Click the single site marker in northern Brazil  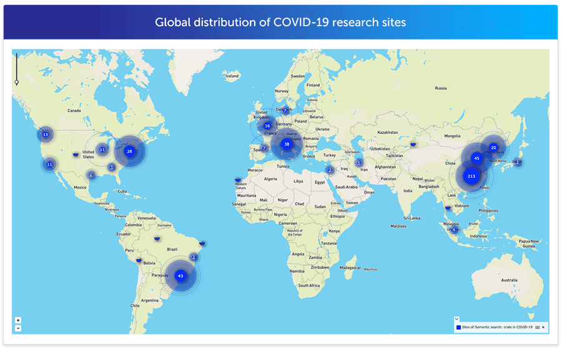pyautogui.click(x=157, y=238)
